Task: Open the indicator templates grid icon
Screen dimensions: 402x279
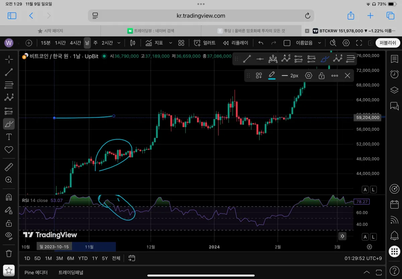Action: [x=181, y=43]
